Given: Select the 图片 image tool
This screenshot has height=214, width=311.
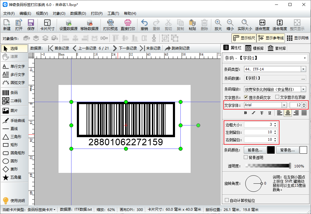Looking at the screenshot, I should point(14,111).
